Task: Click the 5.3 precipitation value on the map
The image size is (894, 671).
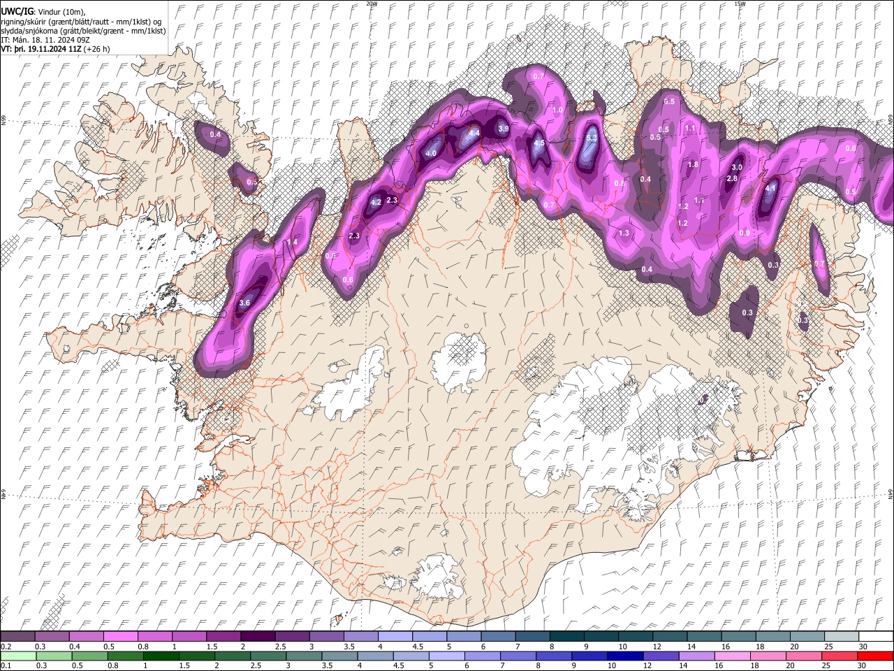Action: (592, 138)
